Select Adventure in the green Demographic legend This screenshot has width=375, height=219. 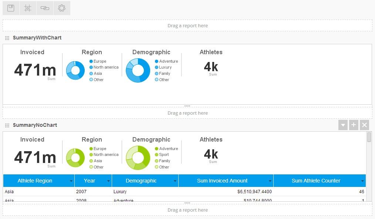coord(166,149)
